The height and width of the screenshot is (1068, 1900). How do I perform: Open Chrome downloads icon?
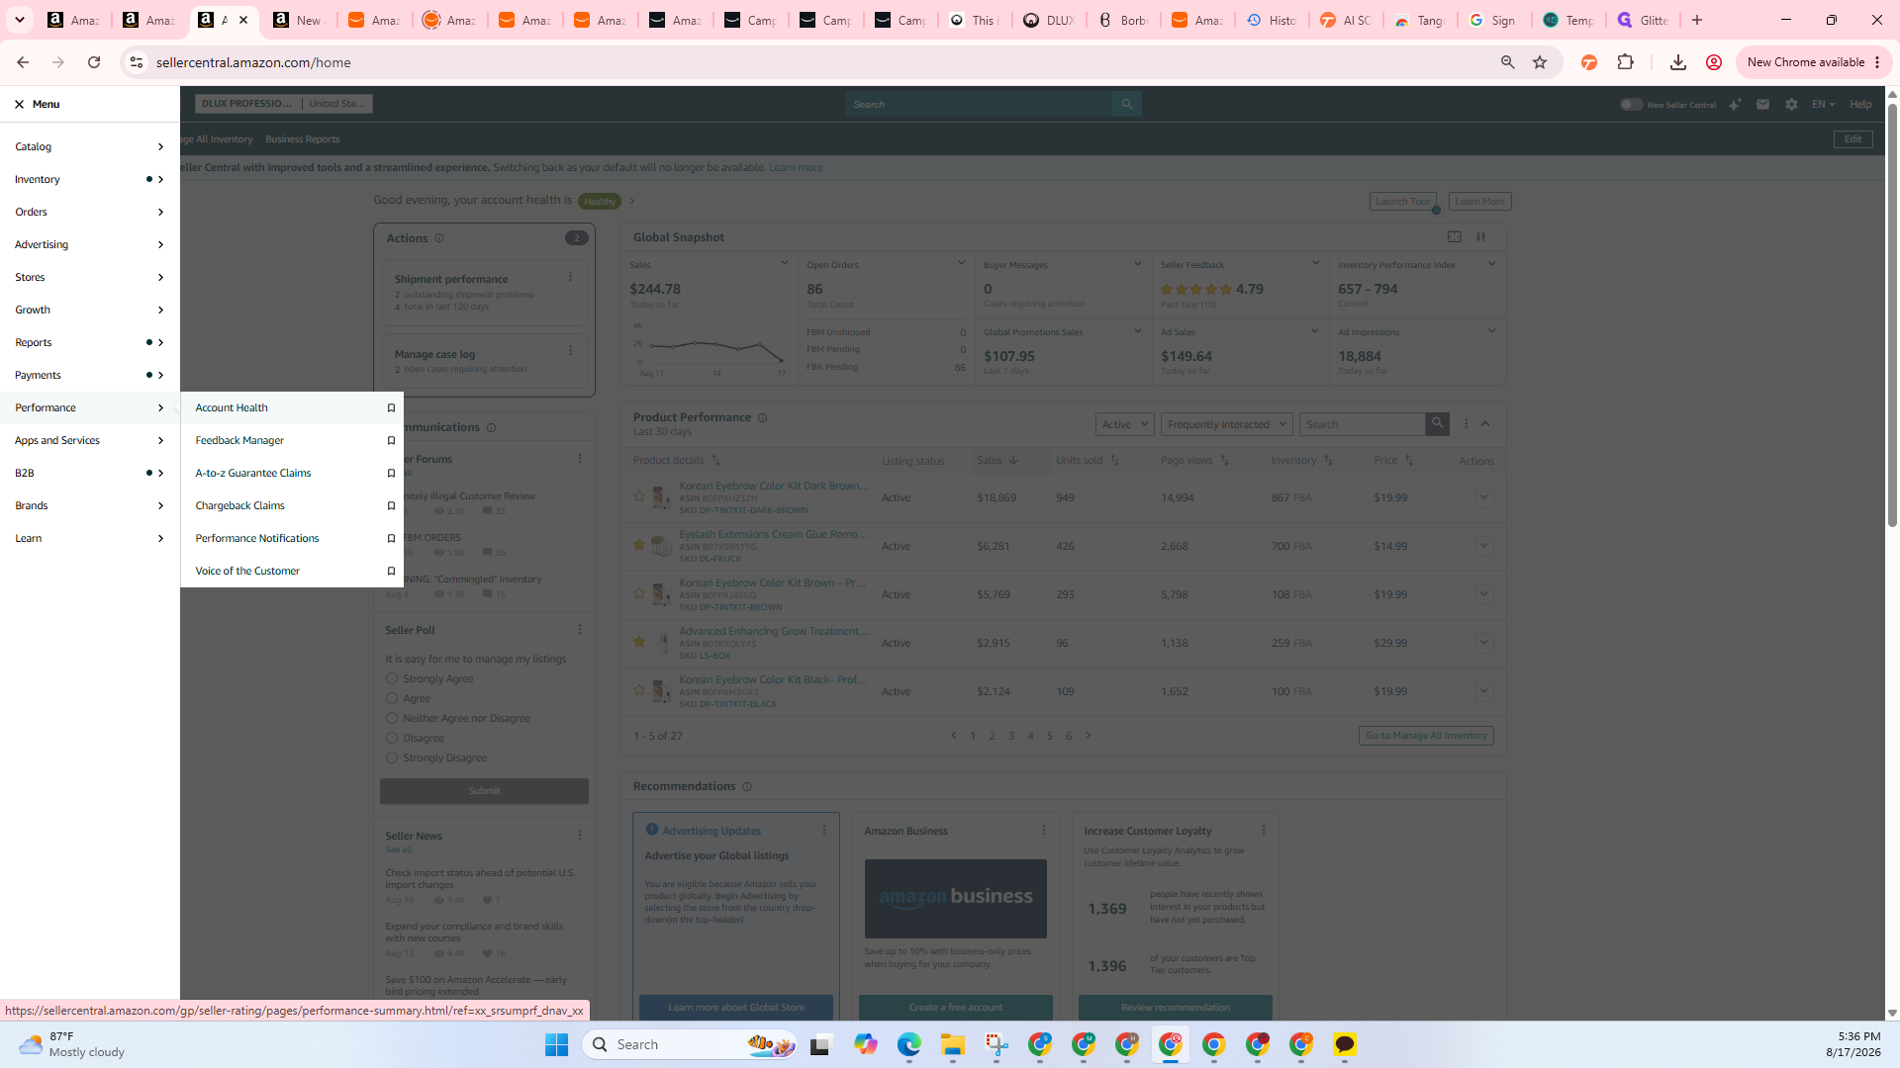1677,62
